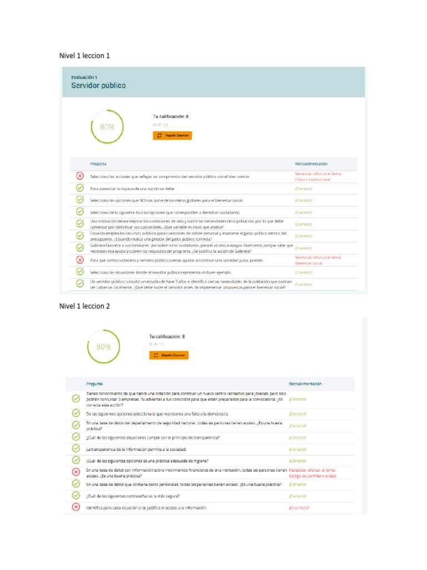Click the 'Cultura institucional' feedback text
427x570 pixels.
tap(312, 180)
